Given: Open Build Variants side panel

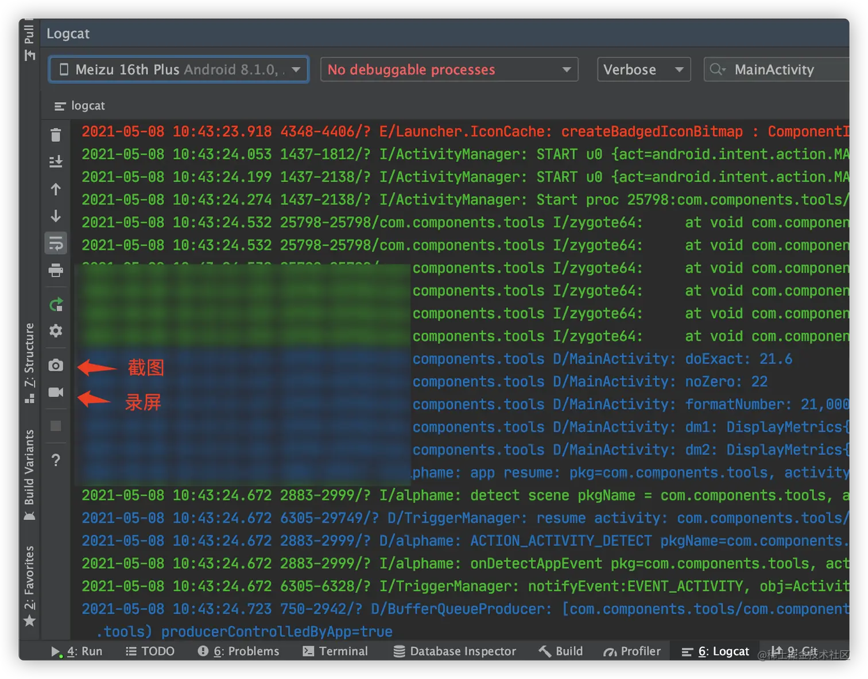Looking at the screenshot, I should click(x=29, y=475).
